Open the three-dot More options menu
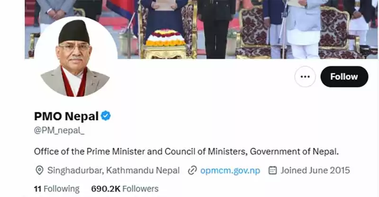Screen dimensions: 379x197 point(305,77)
